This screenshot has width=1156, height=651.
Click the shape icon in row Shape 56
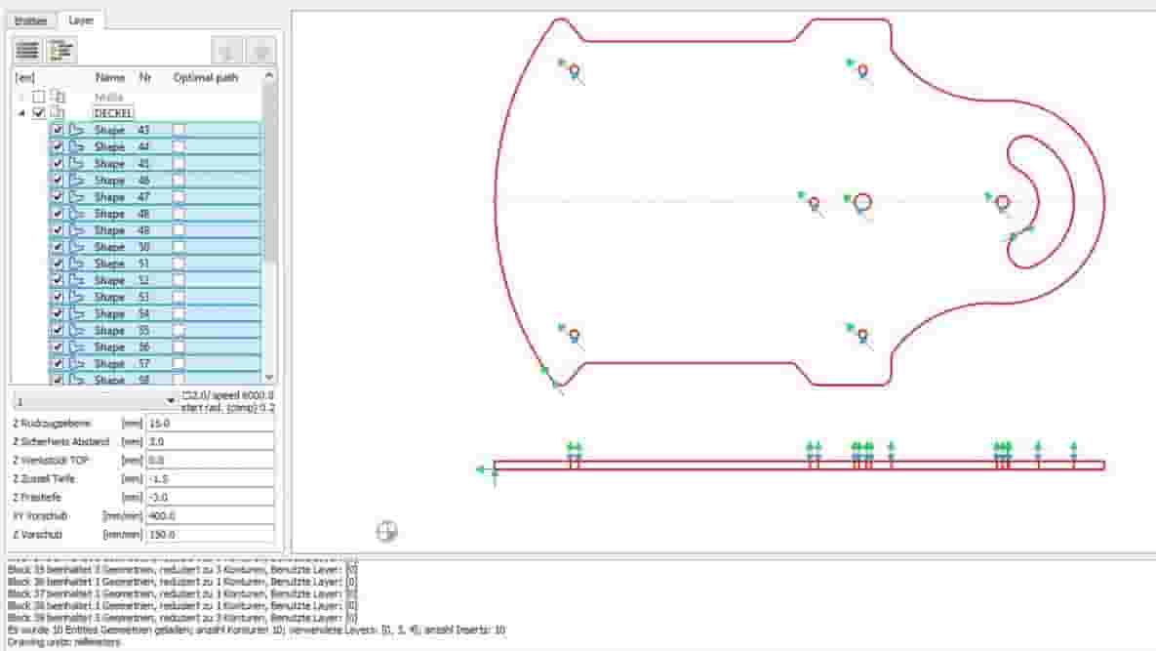77,347
